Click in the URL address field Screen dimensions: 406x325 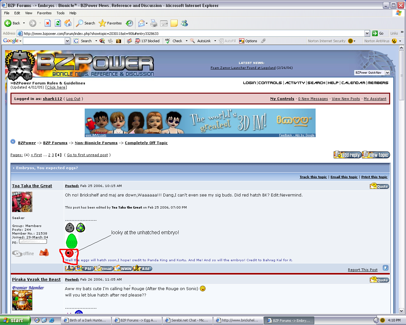pyautogui.click(x=193, y=33)
